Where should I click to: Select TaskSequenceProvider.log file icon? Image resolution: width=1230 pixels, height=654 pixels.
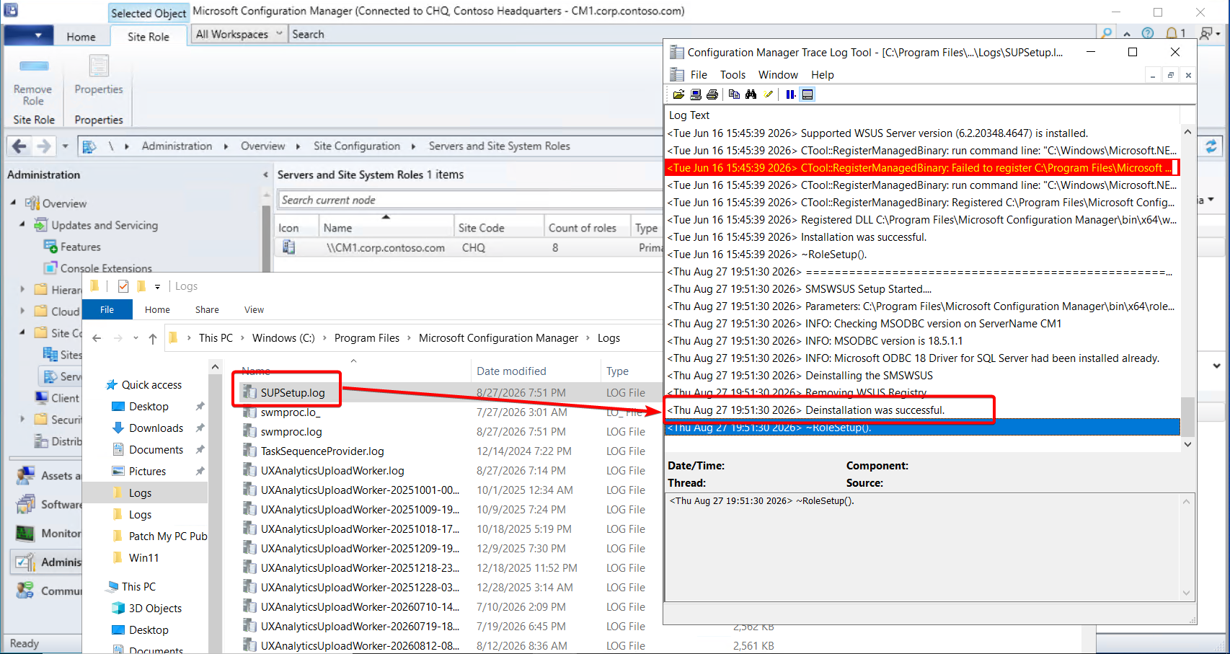pyautogui.click(x=249, y=451)
